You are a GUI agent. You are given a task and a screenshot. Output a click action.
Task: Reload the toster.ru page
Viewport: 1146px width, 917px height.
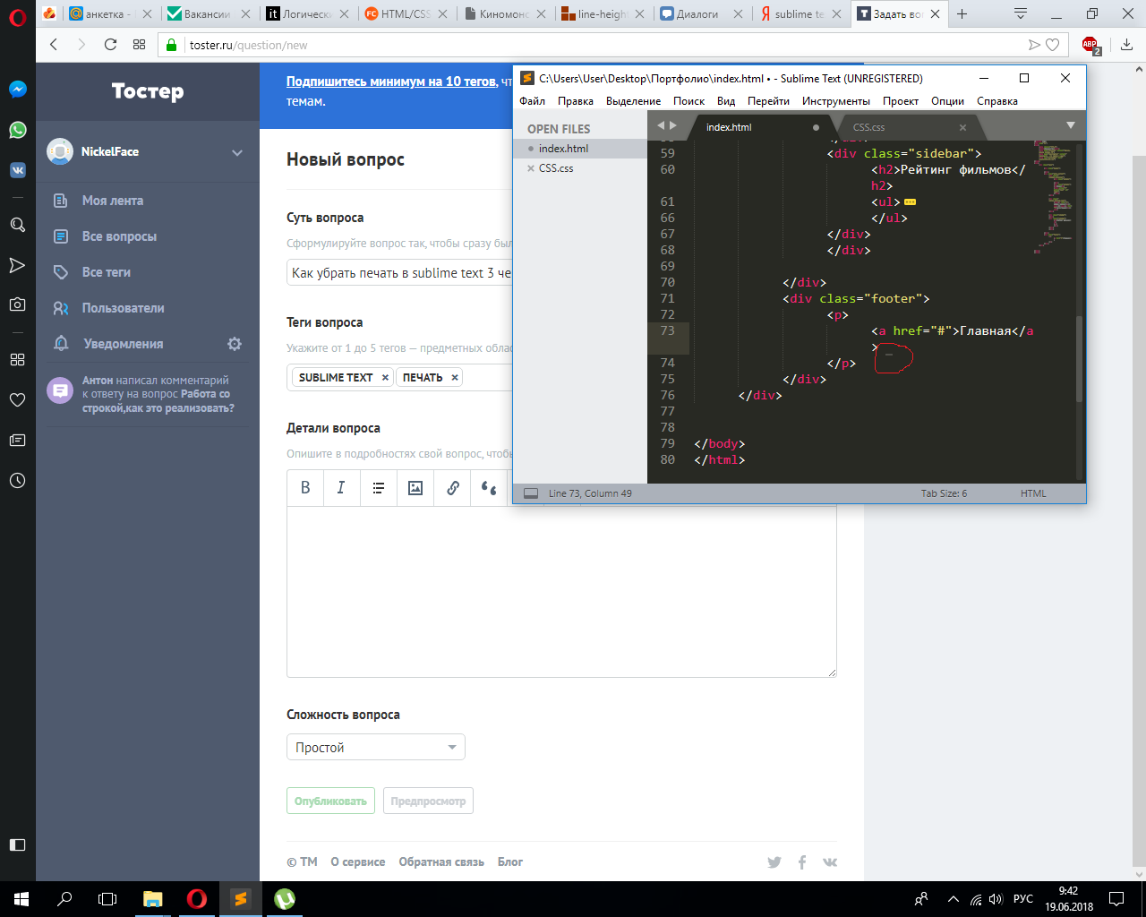110,45
